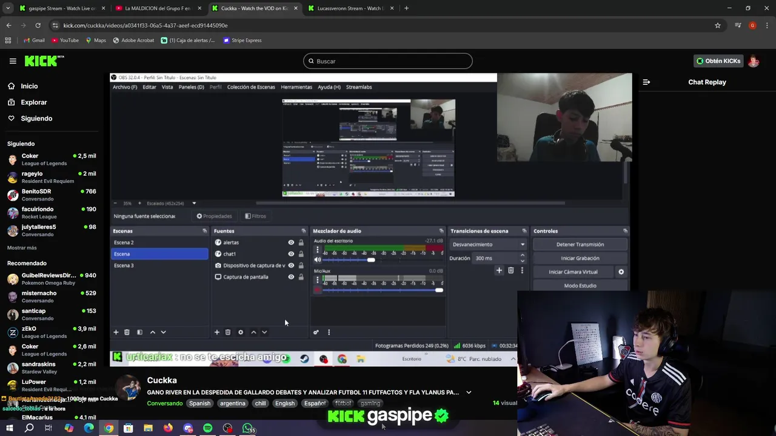Viewport: 776px width, 436px height.
Task: Open Audio del escritorio options dots
Action: 317,249
